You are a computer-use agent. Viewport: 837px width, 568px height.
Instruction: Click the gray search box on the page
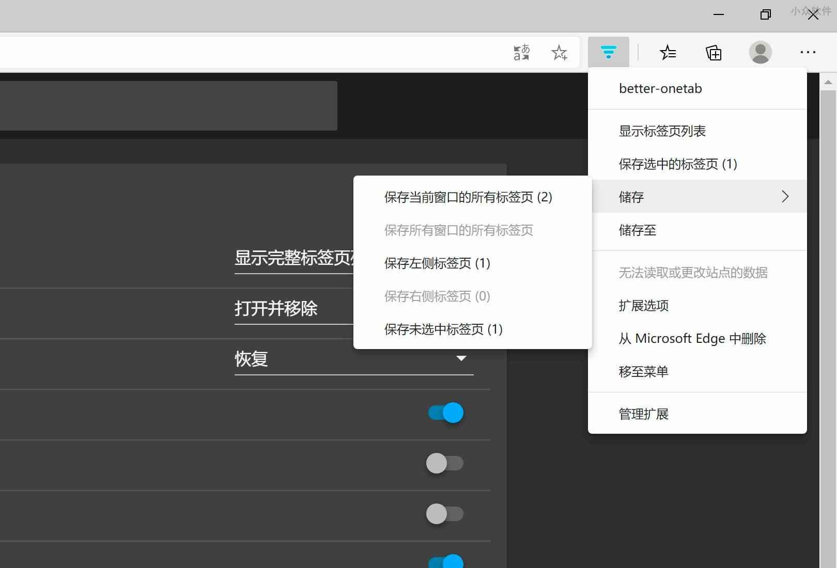pyautogui.click(x=168, y=106)
